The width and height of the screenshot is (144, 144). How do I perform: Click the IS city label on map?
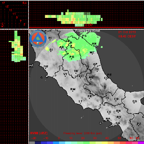point(107,98)
